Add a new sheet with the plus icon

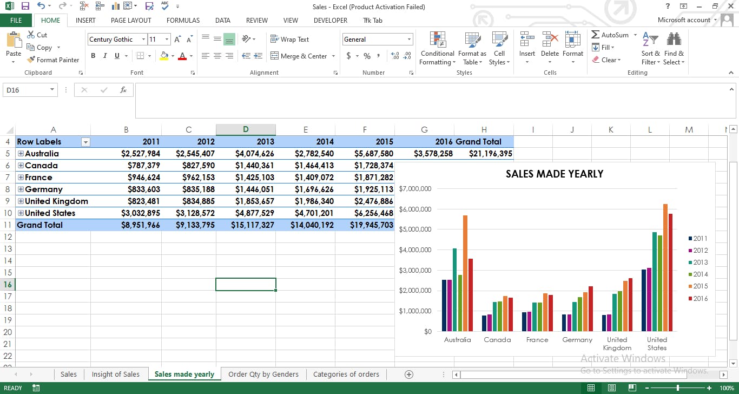(409, 375)
